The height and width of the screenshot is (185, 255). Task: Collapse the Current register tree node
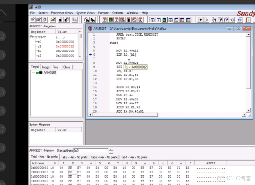(x=31, y=37)
